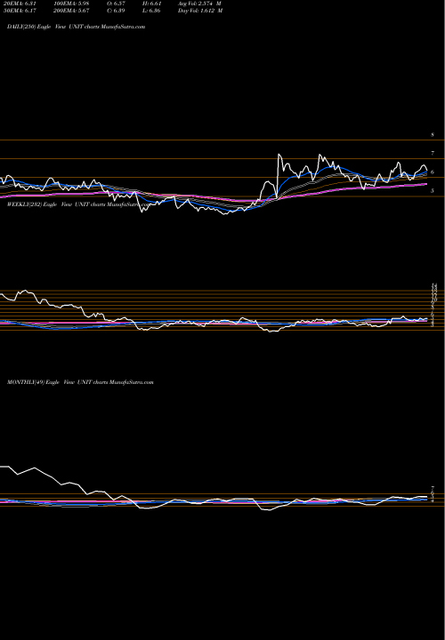445x640 pixels.
Task: Click the 200EMA value label
Action: point(72,11)
